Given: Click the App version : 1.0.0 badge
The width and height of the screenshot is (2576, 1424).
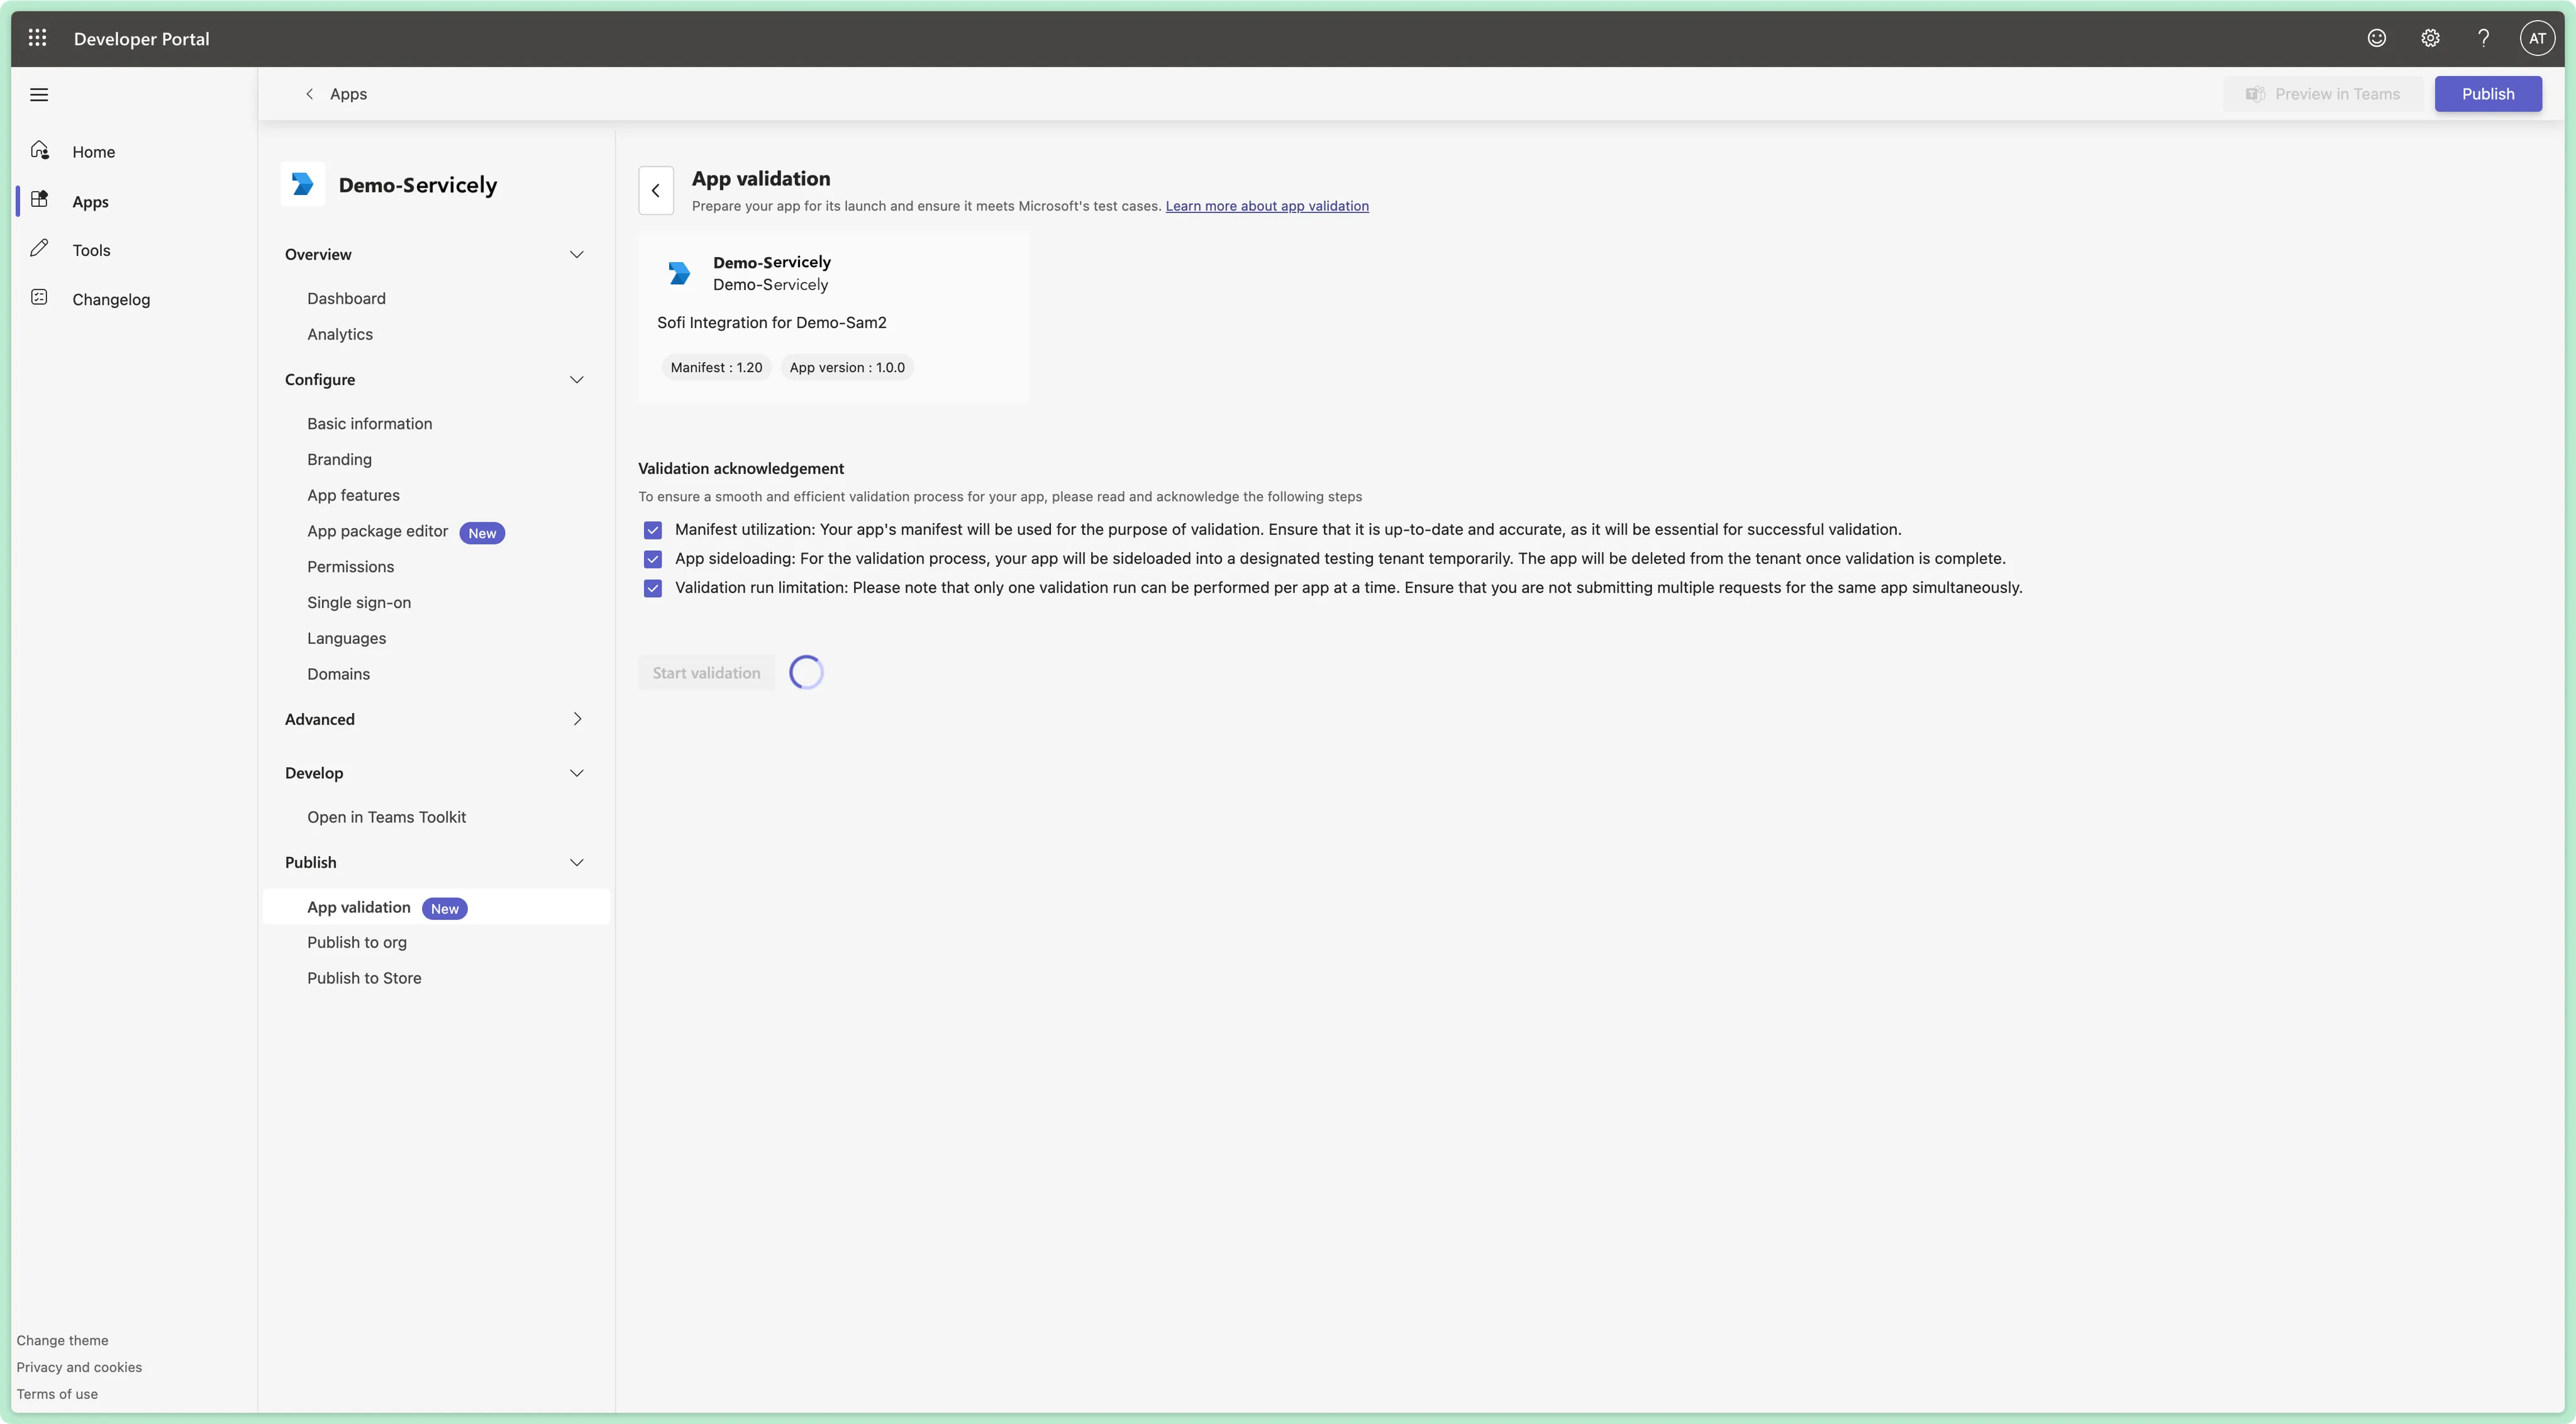Looking at the screenshot, I should [x=847, y=367].
